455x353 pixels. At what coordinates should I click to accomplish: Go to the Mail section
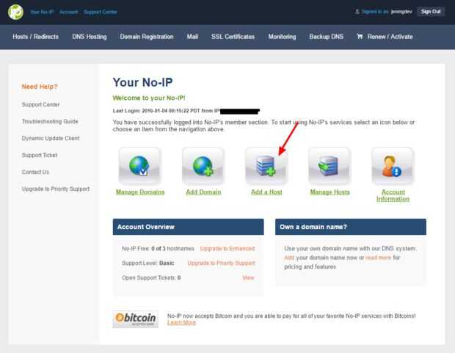192,37
